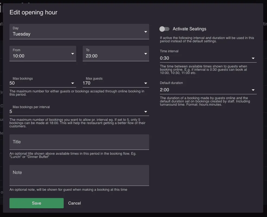
Task: Expand the Max guests dropdown
Action: coord(116,83)
